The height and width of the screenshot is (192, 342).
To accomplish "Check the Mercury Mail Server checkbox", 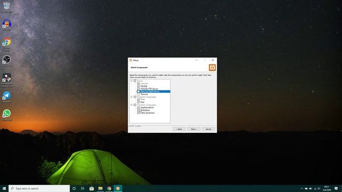I will coord(138,91).
